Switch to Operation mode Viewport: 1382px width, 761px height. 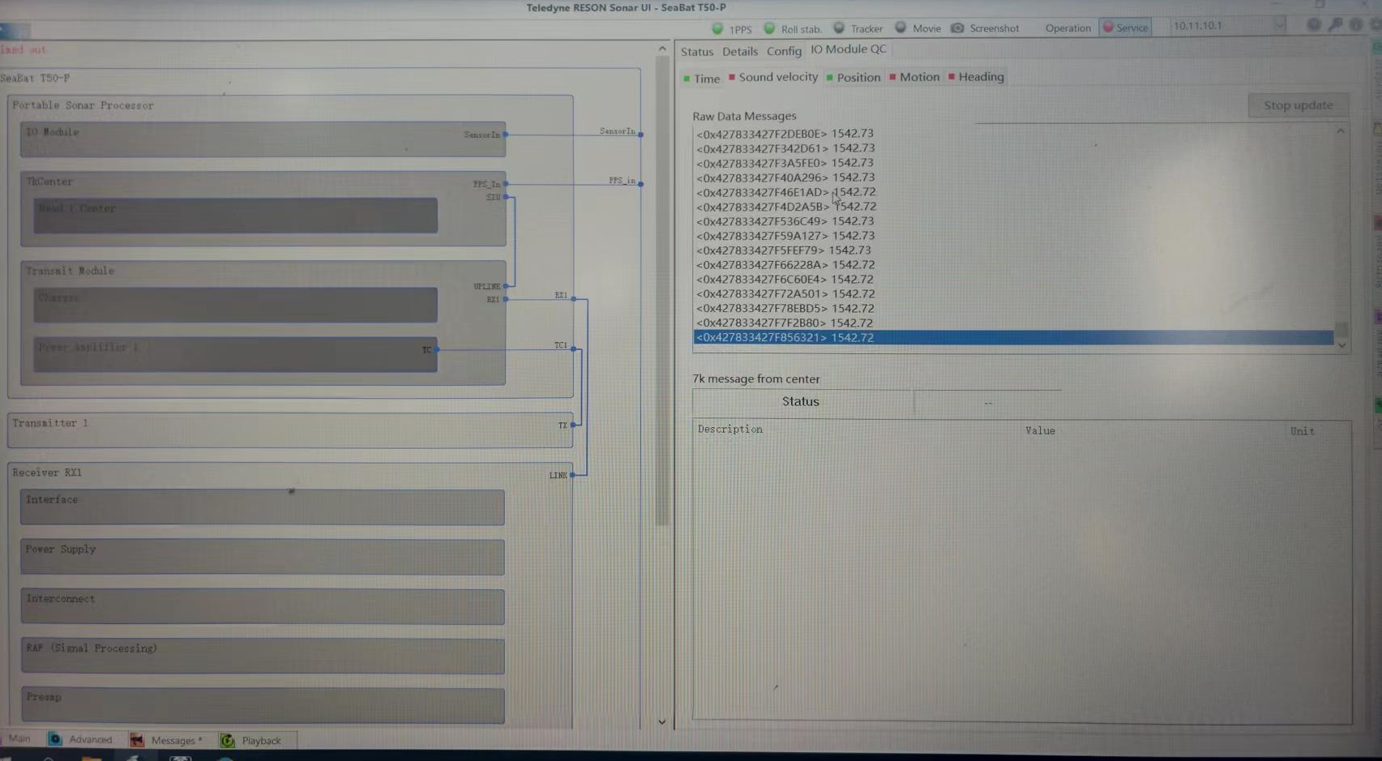1068,28
